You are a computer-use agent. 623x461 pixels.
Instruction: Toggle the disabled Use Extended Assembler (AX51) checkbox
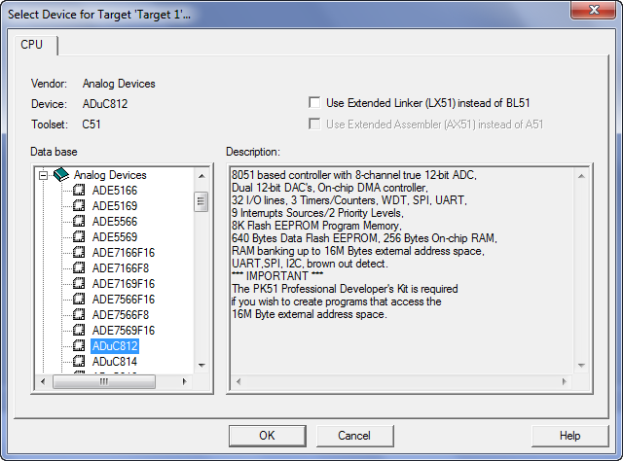click(314, 124)
